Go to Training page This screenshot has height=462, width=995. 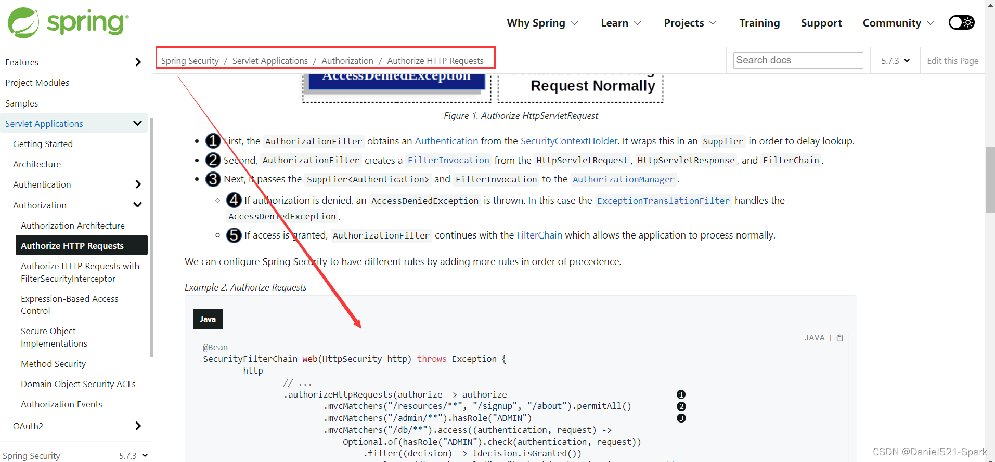click(x=759, y=23)
